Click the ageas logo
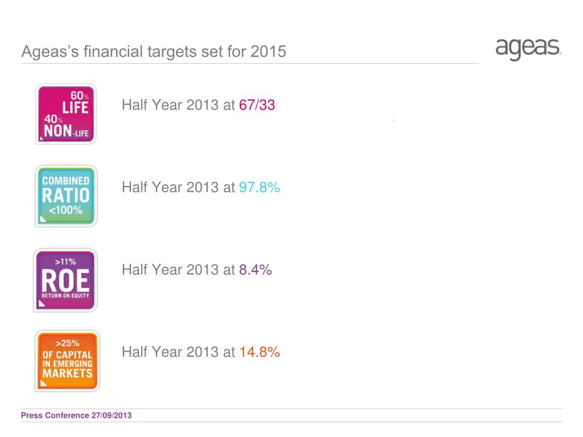The width and height of the screenshot is (583, 437). coord(528,49)
